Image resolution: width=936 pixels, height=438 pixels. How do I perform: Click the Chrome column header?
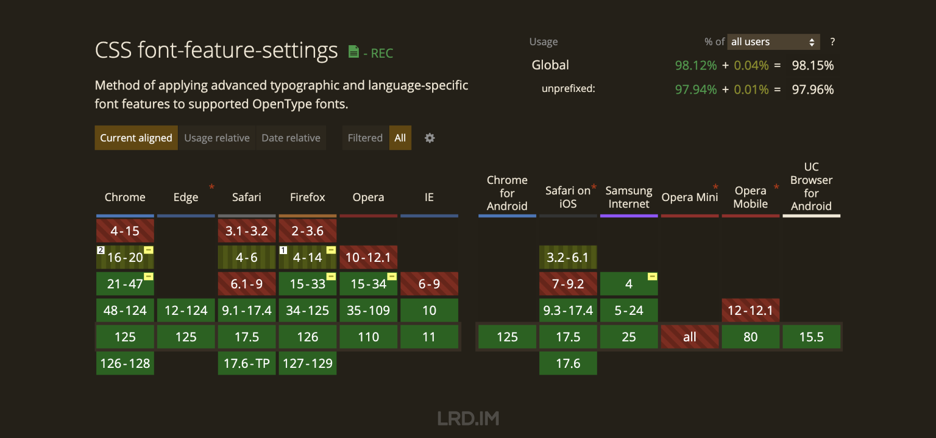tap(125, 197)
